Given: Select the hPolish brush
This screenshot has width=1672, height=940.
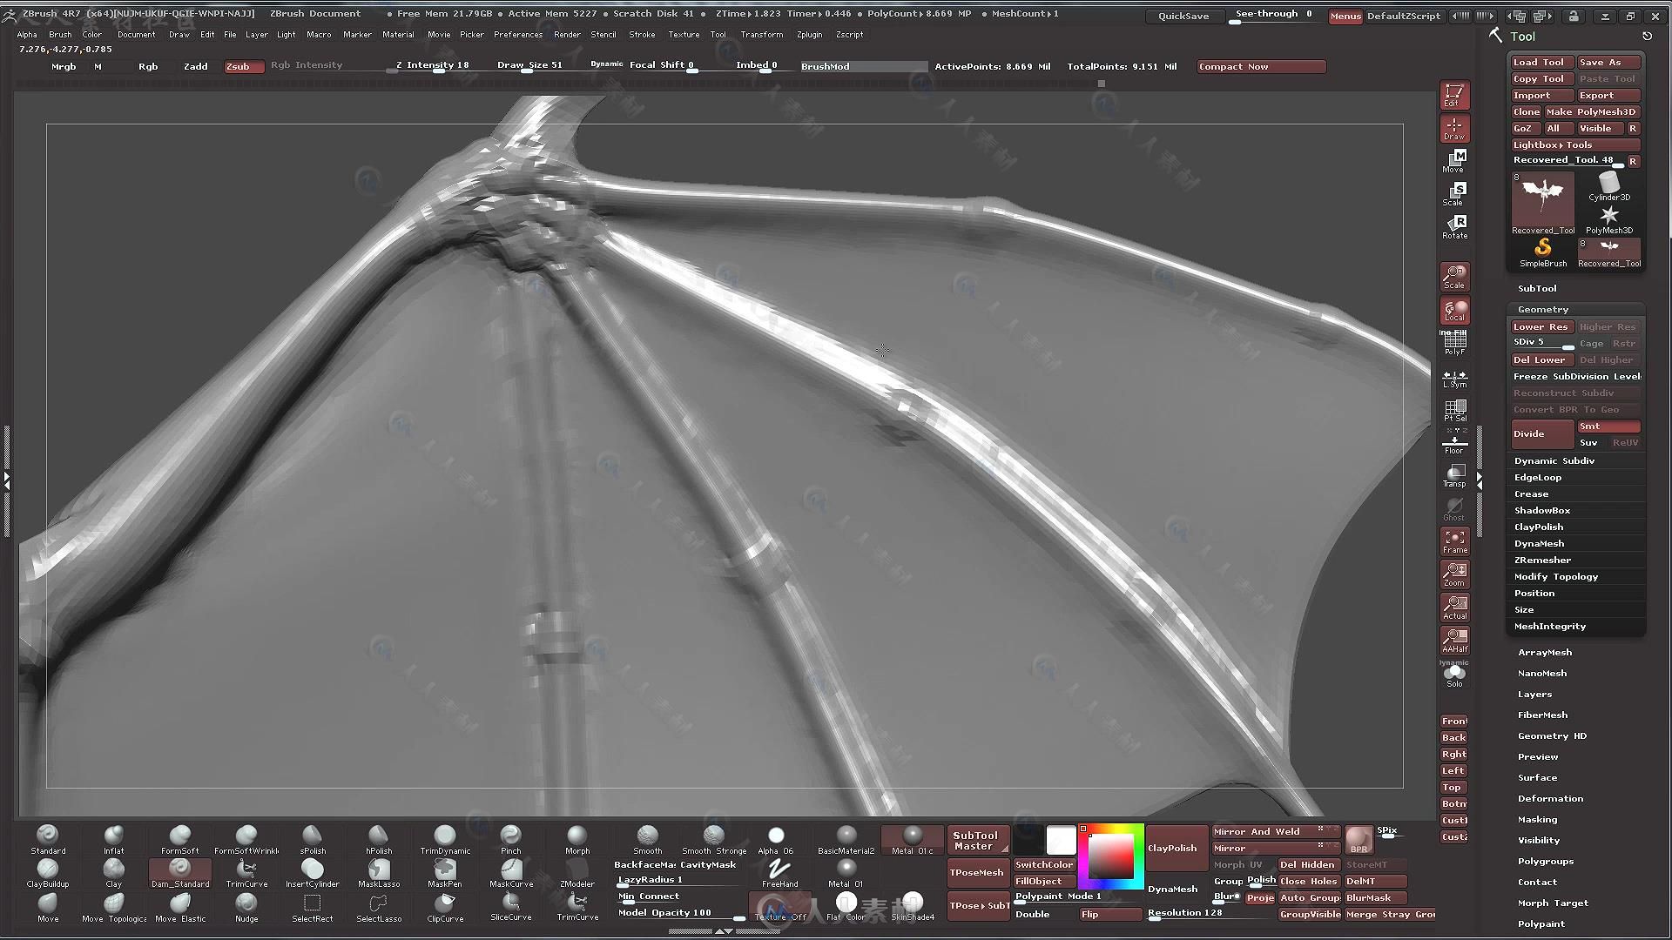Looking at the screenshot, I should tap(379, 840).
